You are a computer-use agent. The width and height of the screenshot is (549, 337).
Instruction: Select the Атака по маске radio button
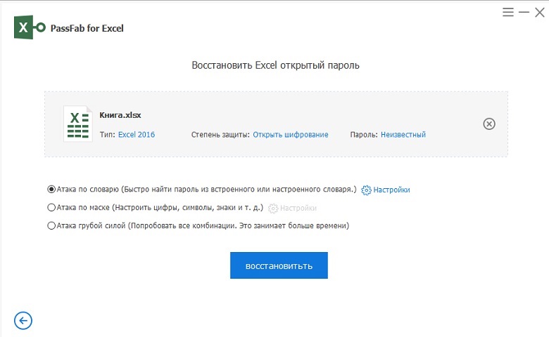click(51, 208)
